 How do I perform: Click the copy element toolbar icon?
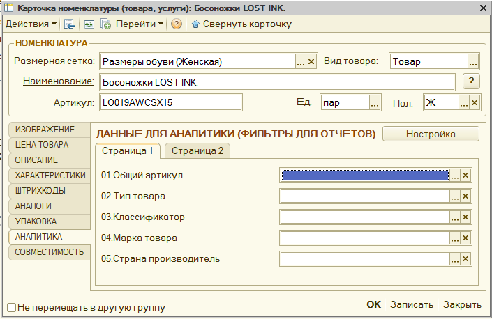(105, 24)
